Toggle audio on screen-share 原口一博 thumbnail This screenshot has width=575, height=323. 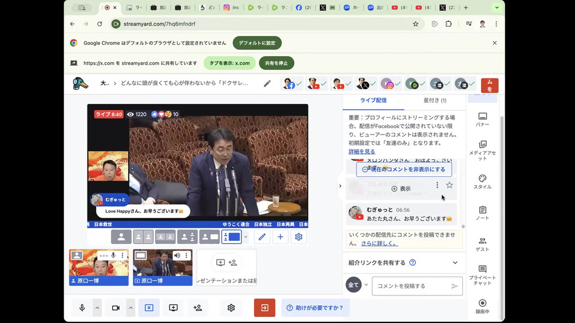click(x=177, y=255)
